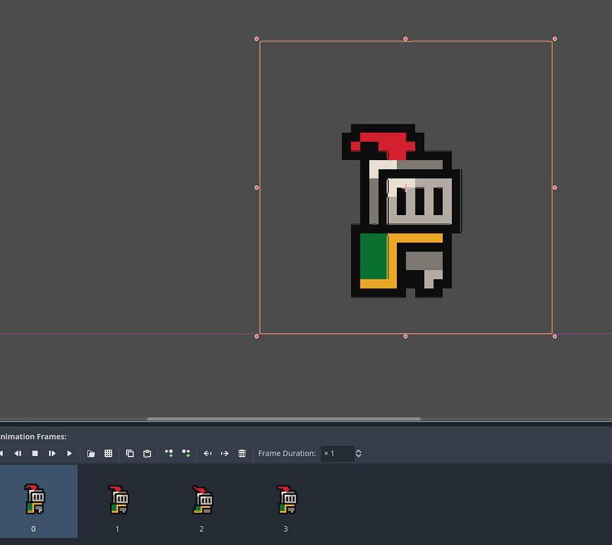Move the selected frame left
The height and width of the screenshot is (545, 612).
pos(207,454)
